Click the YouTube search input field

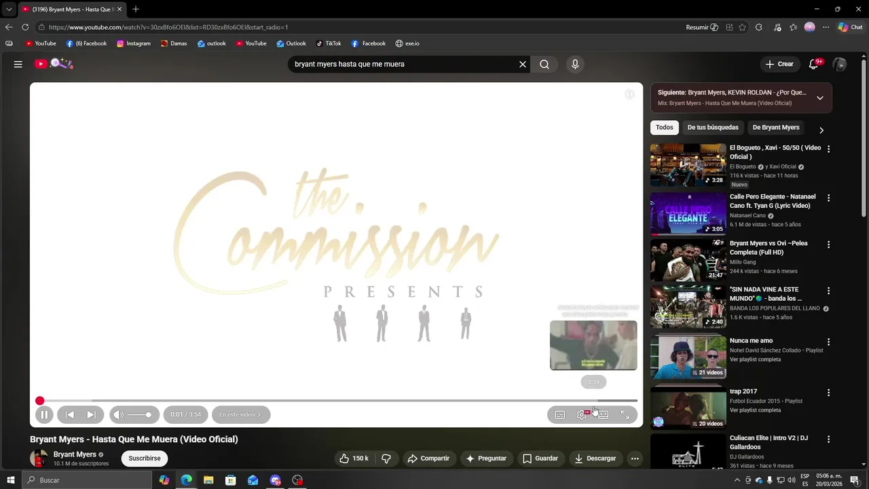(404, 64)
